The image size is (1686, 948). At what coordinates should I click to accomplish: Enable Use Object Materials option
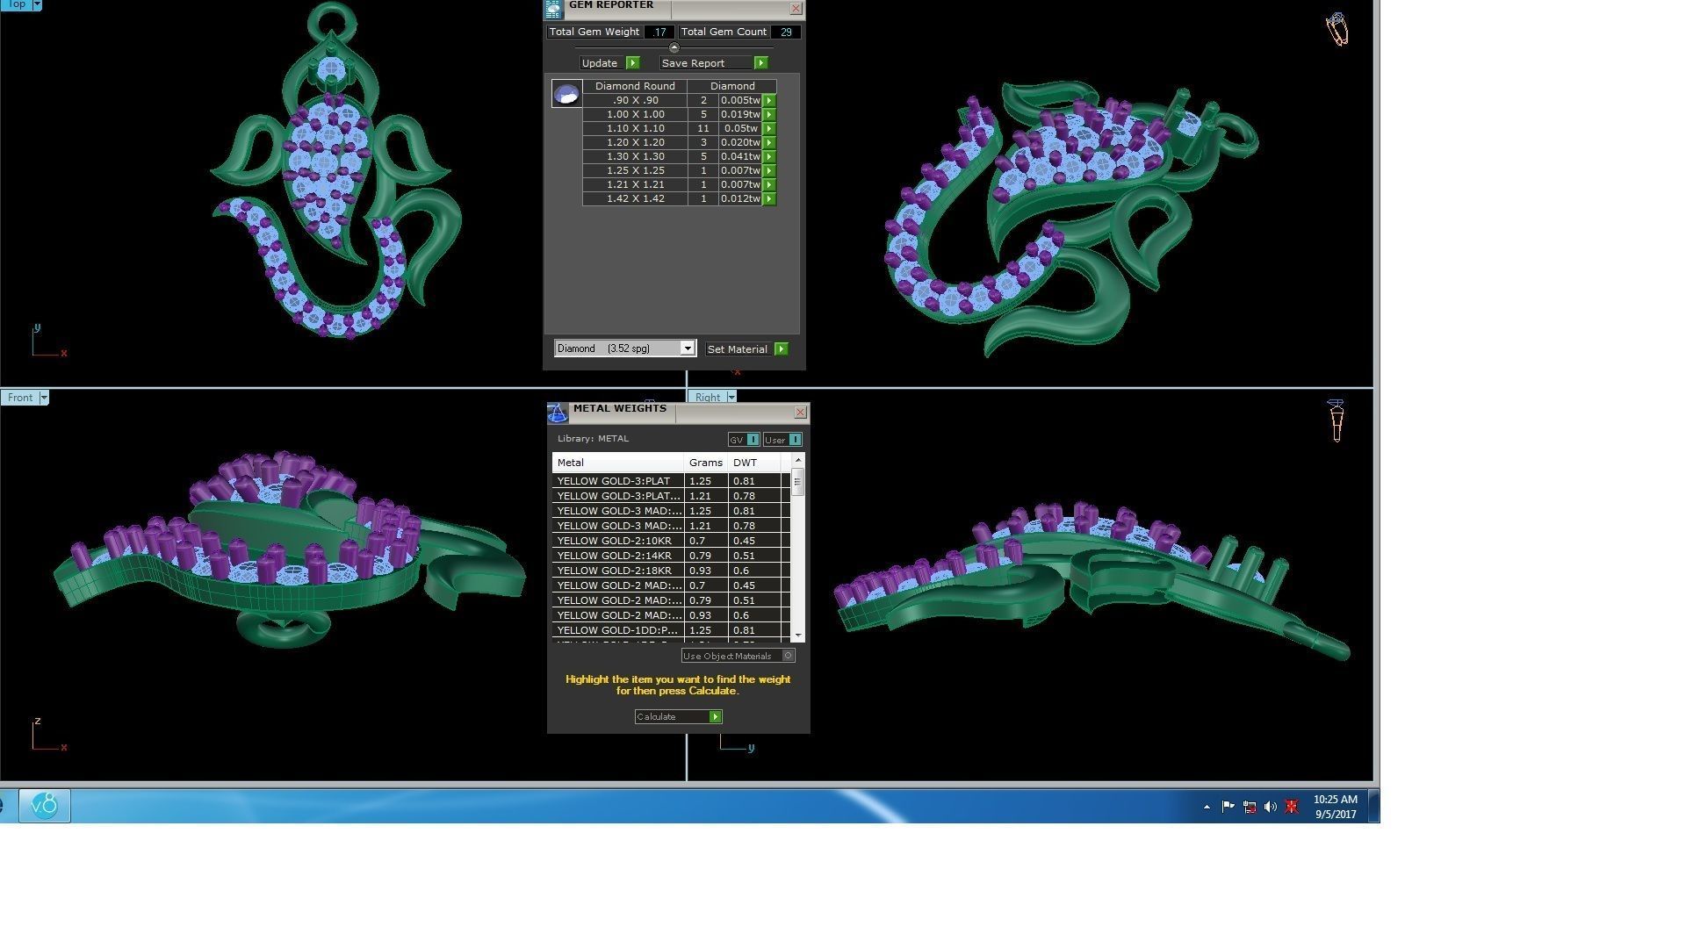[788, 656]
